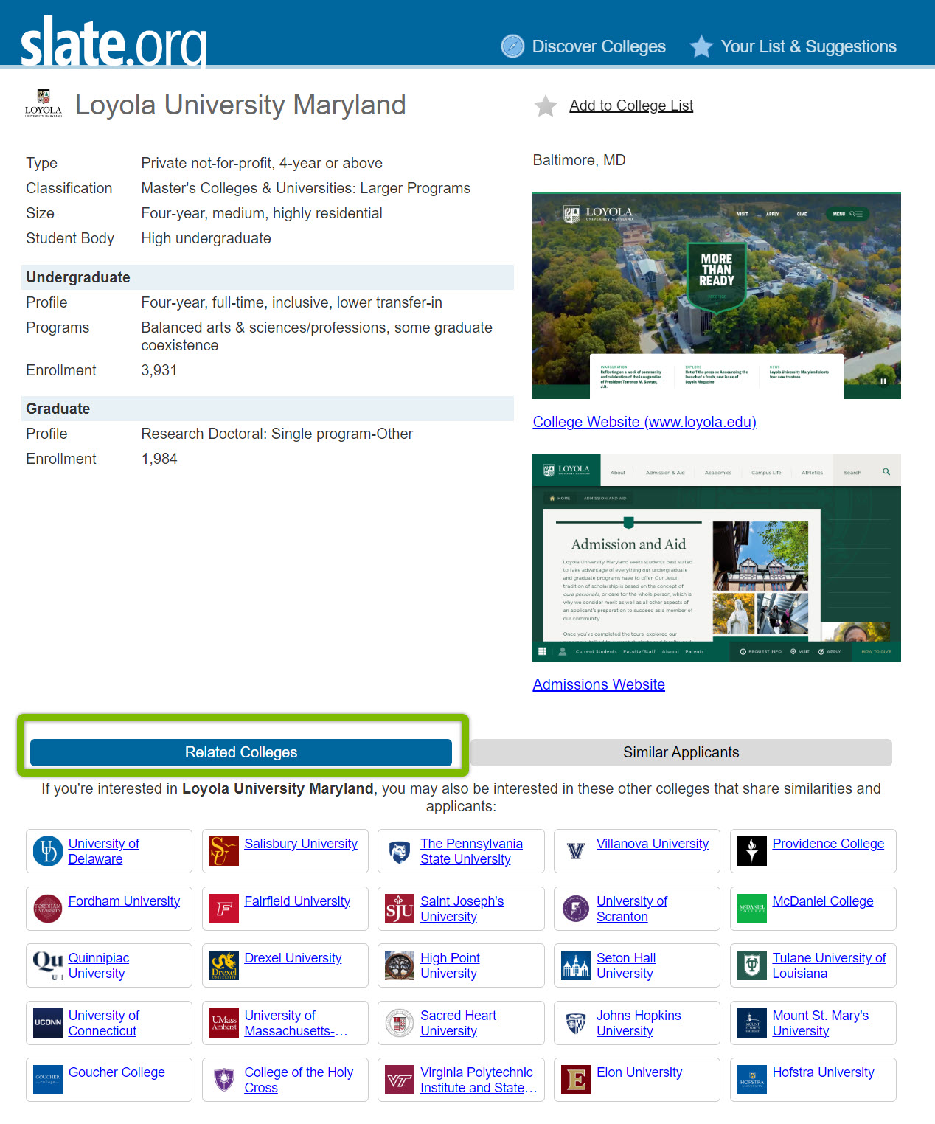This screenshot has width=935, height=1124.
Task: Open the Quinnipiac University link
Action: coord(99,965)
